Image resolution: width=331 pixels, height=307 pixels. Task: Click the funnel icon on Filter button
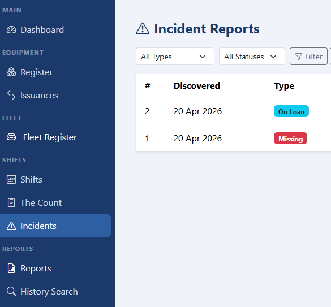click(299, 57)
